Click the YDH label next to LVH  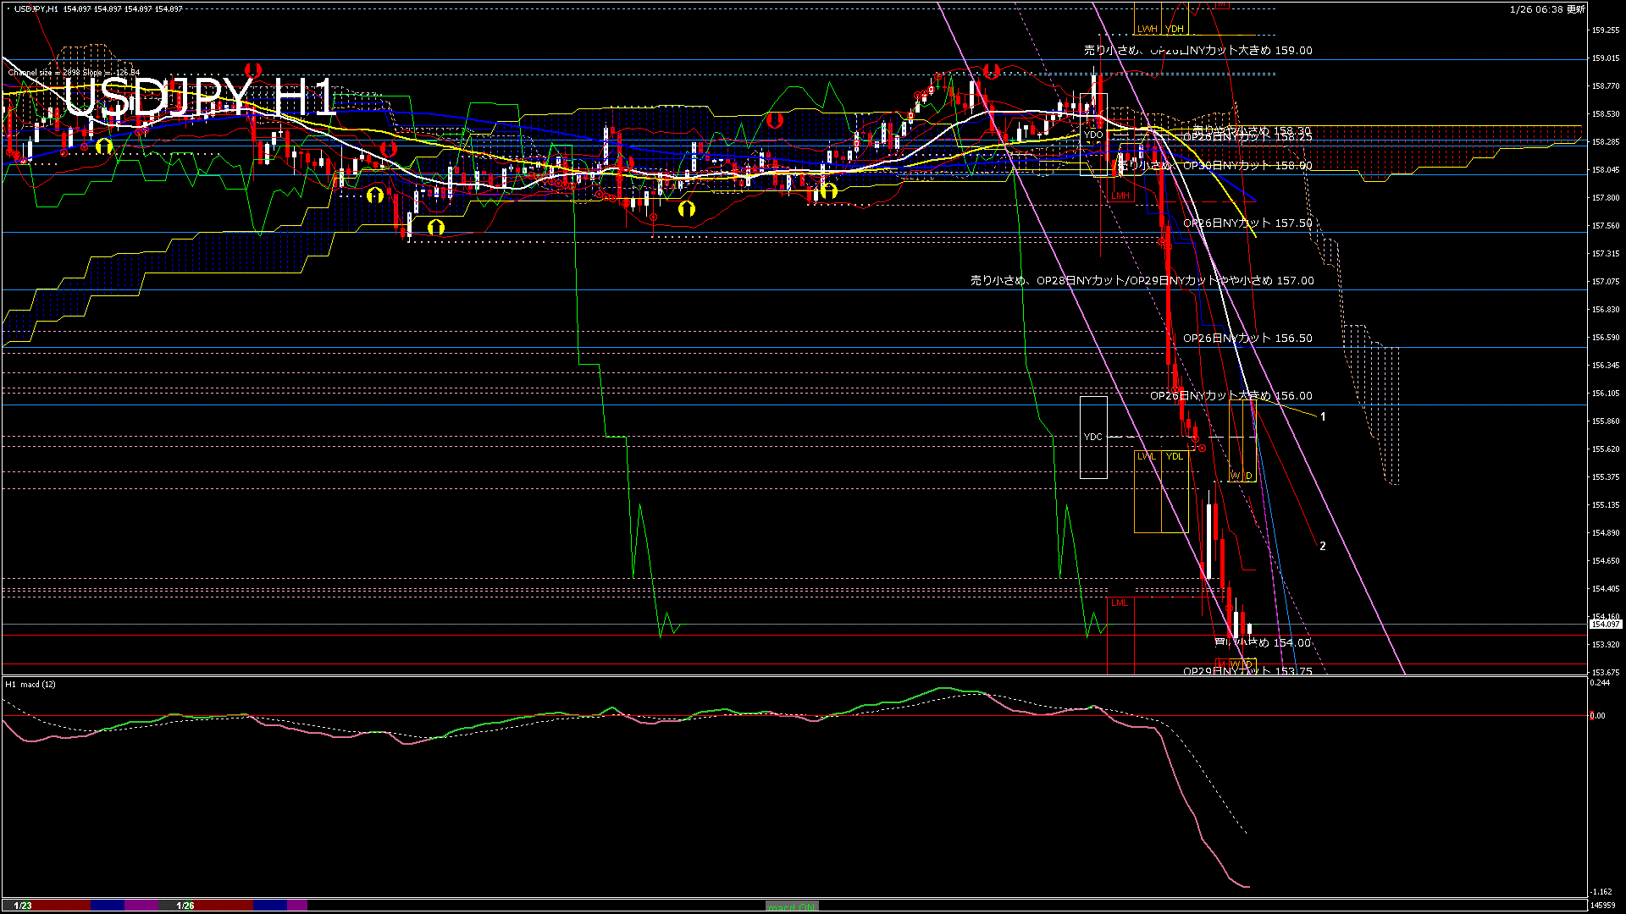[x=1175, y=29]
